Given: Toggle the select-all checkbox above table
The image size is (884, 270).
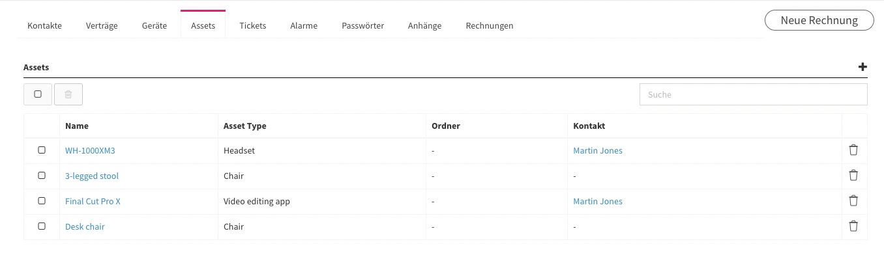Looking at the screenshot, I should pos(38,94).
